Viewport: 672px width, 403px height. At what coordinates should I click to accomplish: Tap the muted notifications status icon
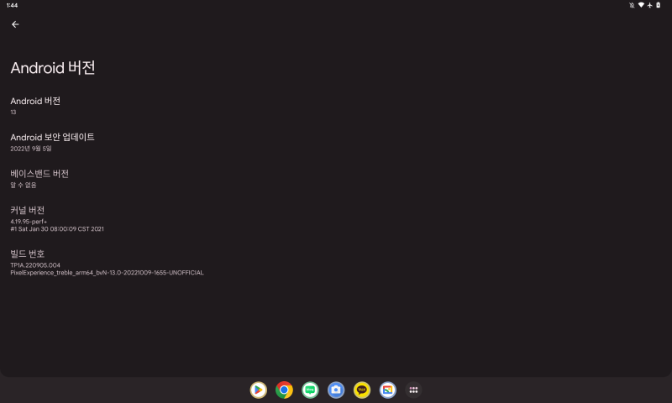coord(632,5)
